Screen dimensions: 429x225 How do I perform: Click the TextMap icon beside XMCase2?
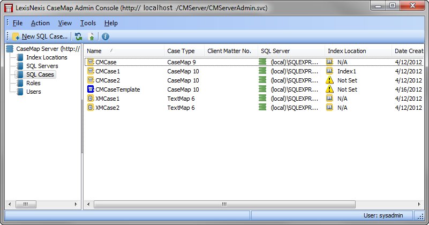coord(91,108)
